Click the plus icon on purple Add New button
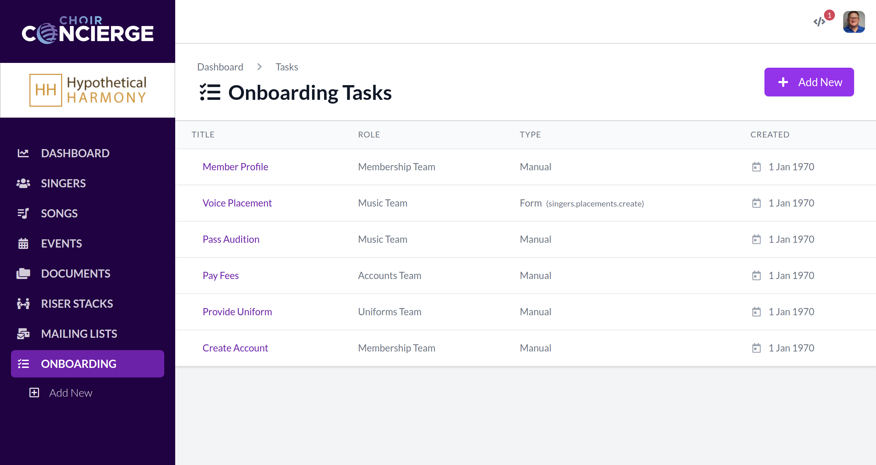The height and width of the screenshot is (465, 876). [783, 82]
